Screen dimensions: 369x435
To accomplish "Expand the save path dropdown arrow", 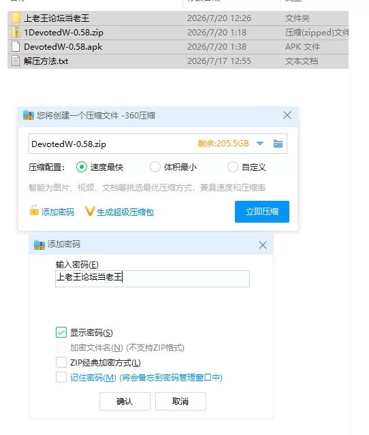I will [260, 144].
